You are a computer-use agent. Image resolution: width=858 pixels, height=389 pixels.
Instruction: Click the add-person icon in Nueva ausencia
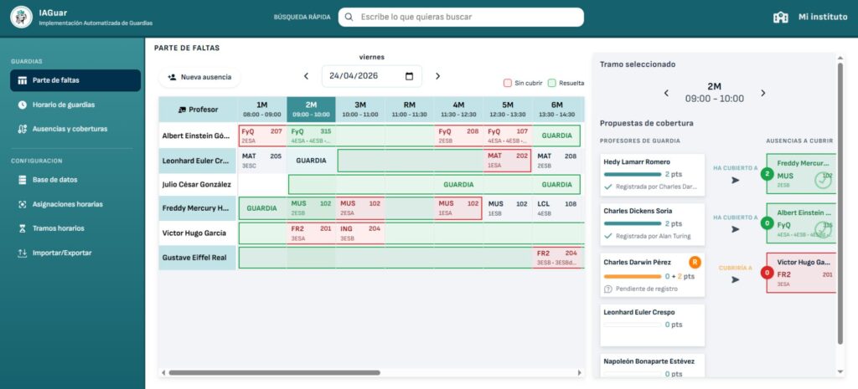(172, 78)
